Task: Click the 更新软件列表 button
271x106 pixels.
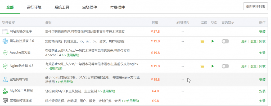Action: [x=255, y=7]
